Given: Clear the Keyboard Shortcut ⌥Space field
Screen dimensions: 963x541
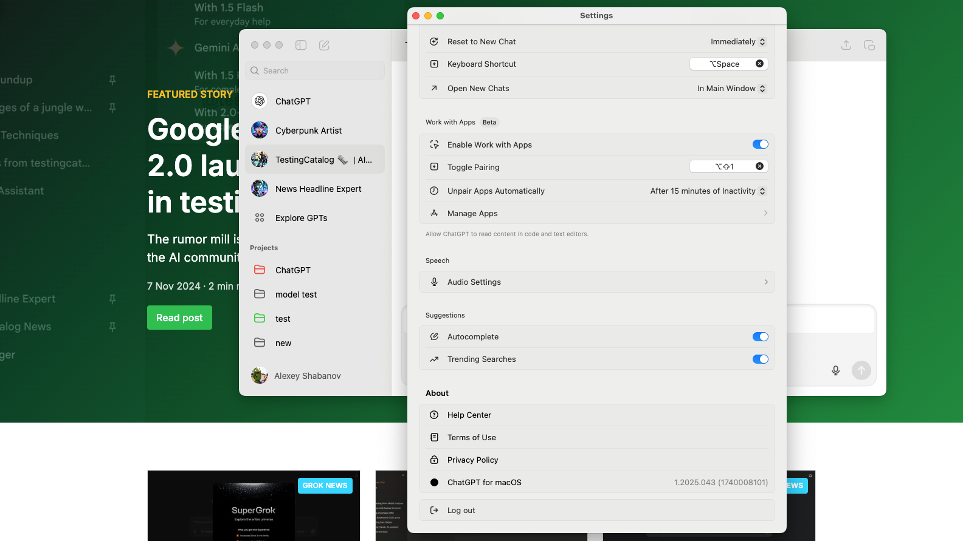Looking at the screenshot, I should 759,64.
